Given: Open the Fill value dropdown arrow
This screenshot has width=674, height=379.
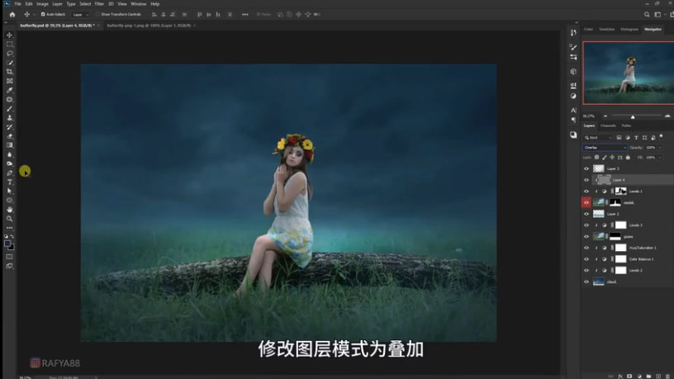Looking at the screenshot, I should [660, 157].
